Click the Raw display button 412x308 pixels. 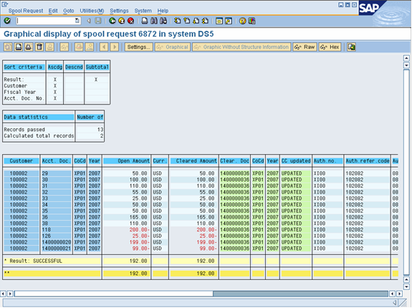pyautogui.click(x=305, y=47)
